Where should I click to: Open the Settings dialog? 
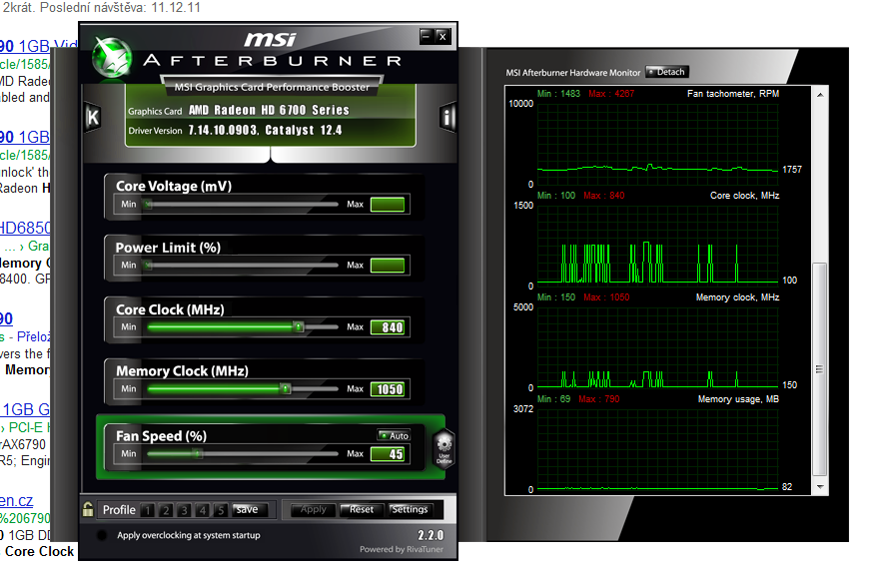tap(410, 509)
